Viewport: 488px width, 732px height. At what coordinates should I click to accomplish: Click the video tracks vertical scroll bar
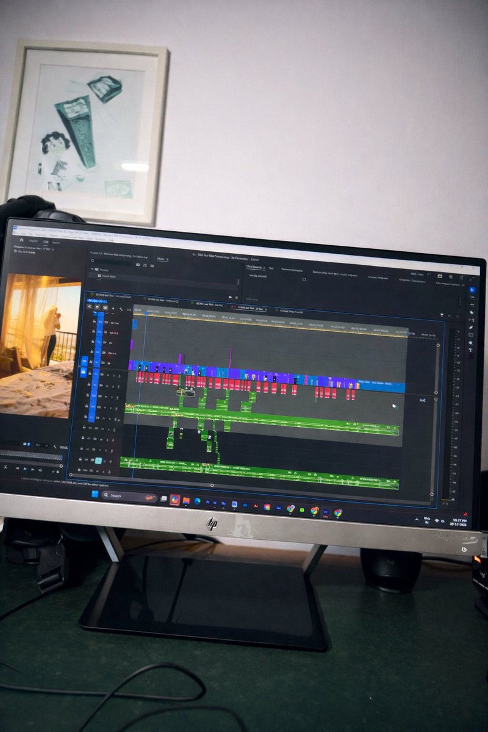click(437, 369)
